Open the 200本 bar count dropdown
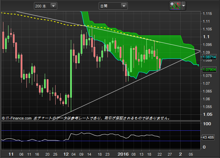The image size is (220, 158). click(x=45, y=6)
